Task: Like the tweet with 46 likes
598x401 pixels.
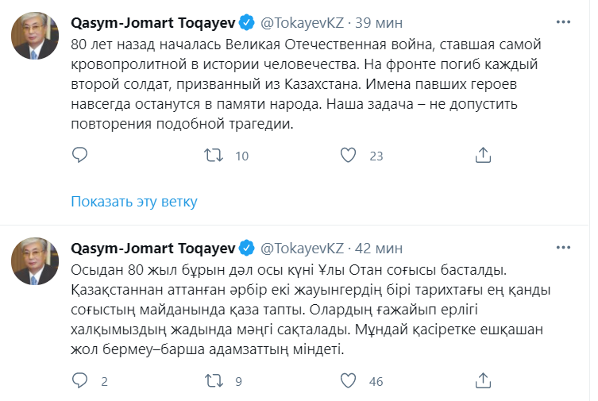Action: [x=348, y=382]
